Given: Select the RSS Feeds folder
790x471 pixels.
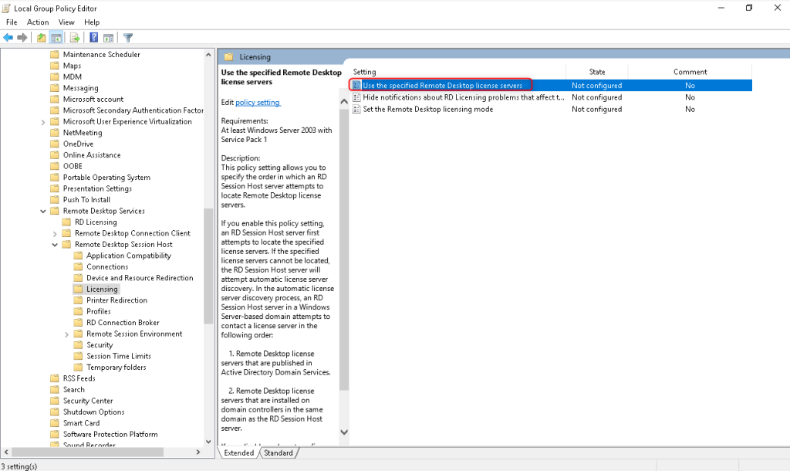Looking at the screenshot, I should (79, 378).
